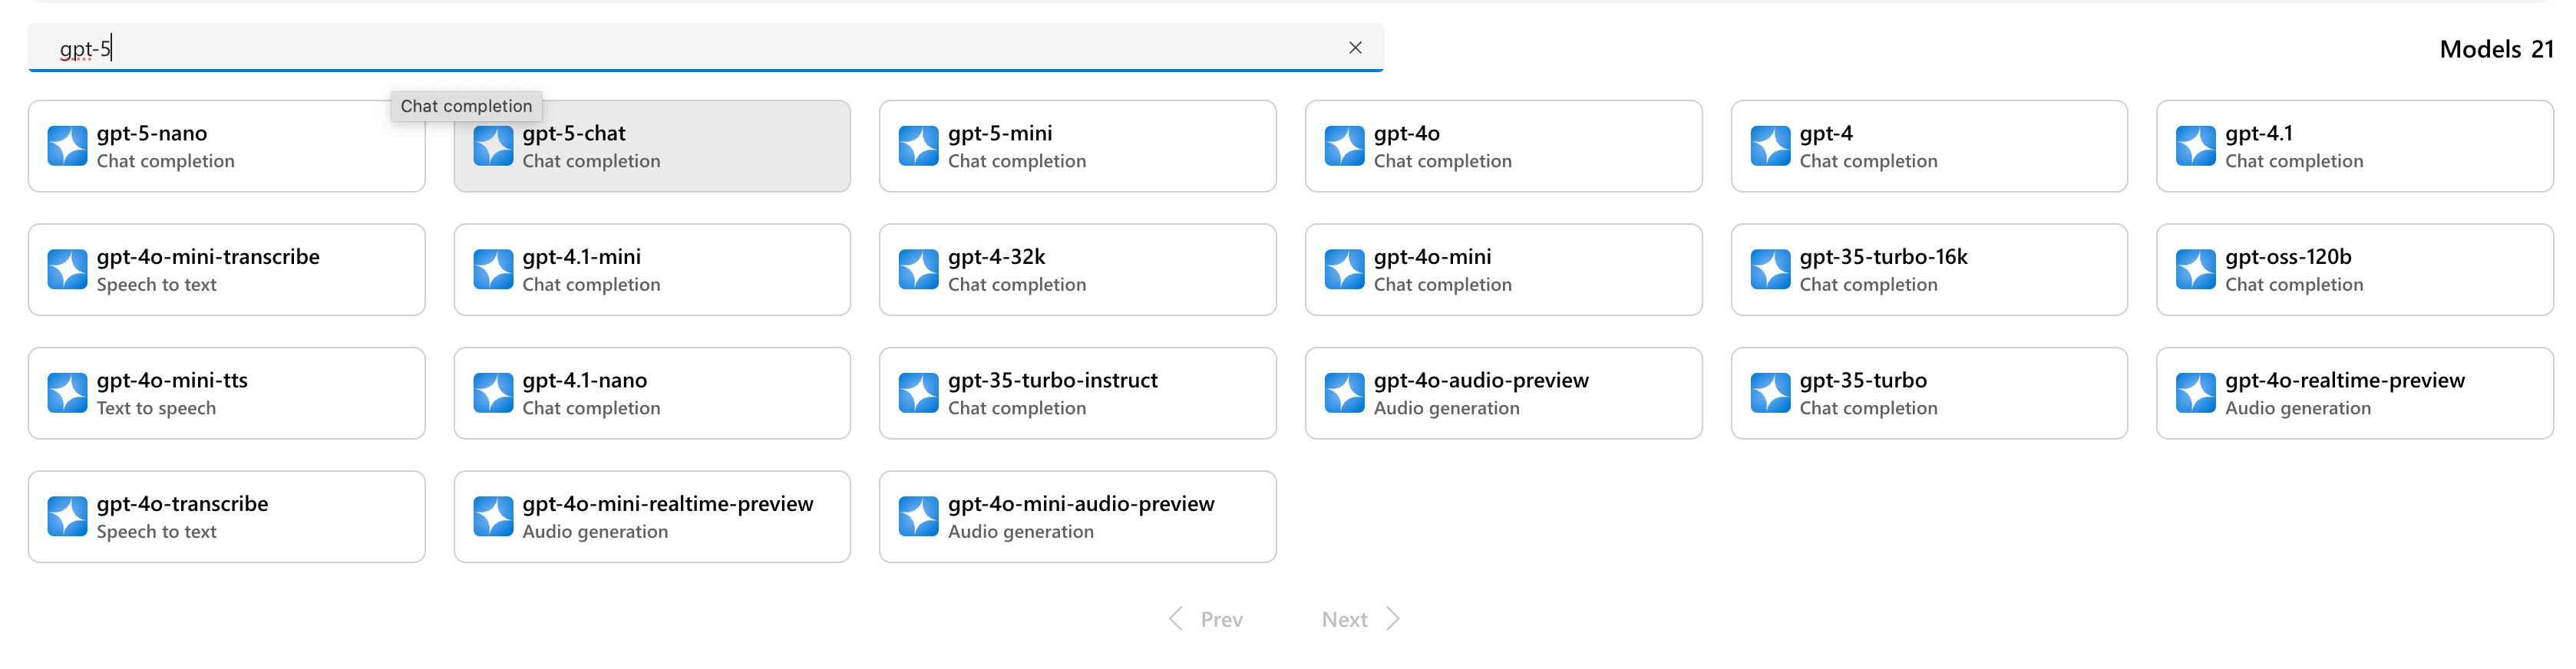Open gpt-4o-mini-transcribe model name
Screen dimensions: 2576x669
[x=208, y=257]
